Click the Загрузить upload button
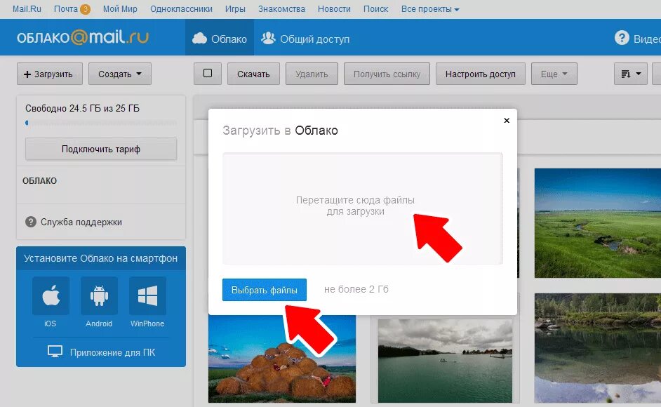661x407 pixels. click(x=49, y=74)
